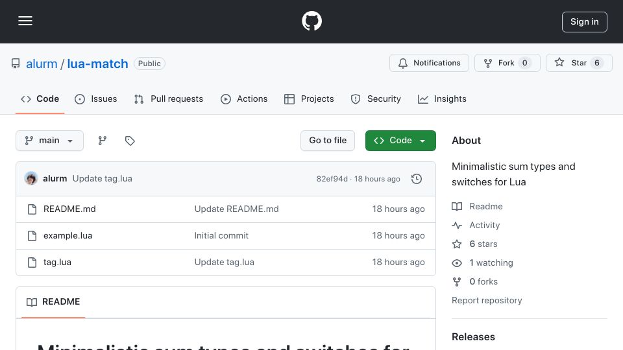Click the file icon next to README.md

tap(32, 209)
